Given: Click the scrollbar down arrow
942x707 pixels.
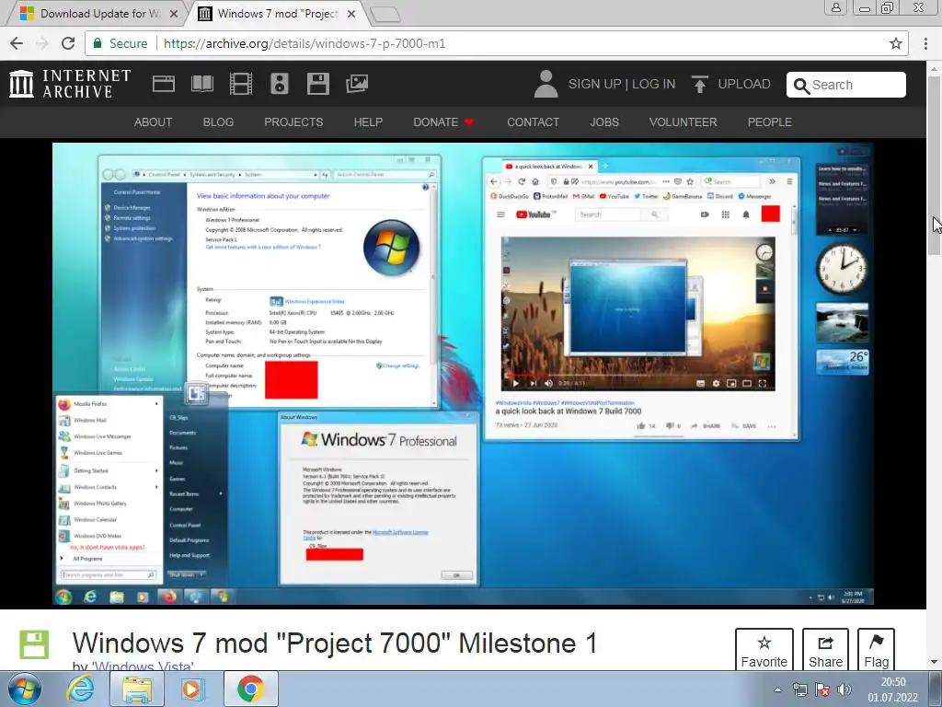Looking at the screenshot, I should pos(935,663).
